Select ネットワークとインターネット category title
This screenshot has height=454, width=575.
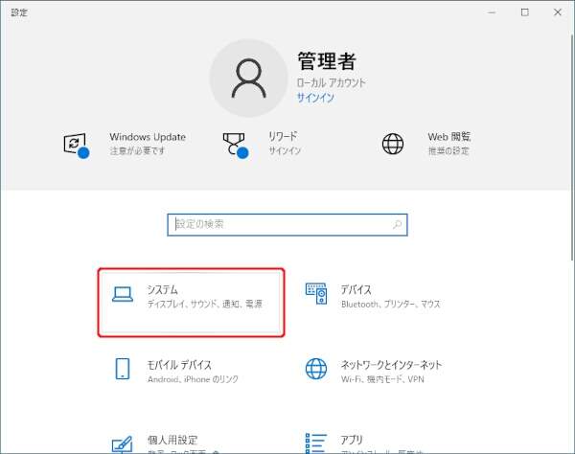(x=391, y=365)
